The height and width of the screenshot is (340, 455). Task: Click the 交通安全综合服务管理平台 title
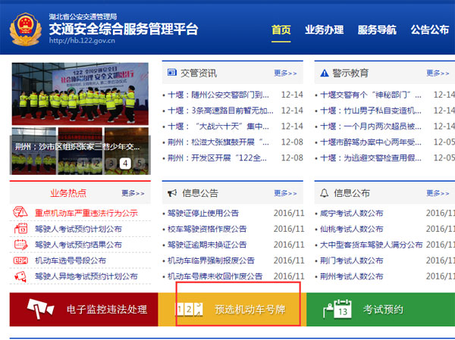tap(124, 29)
